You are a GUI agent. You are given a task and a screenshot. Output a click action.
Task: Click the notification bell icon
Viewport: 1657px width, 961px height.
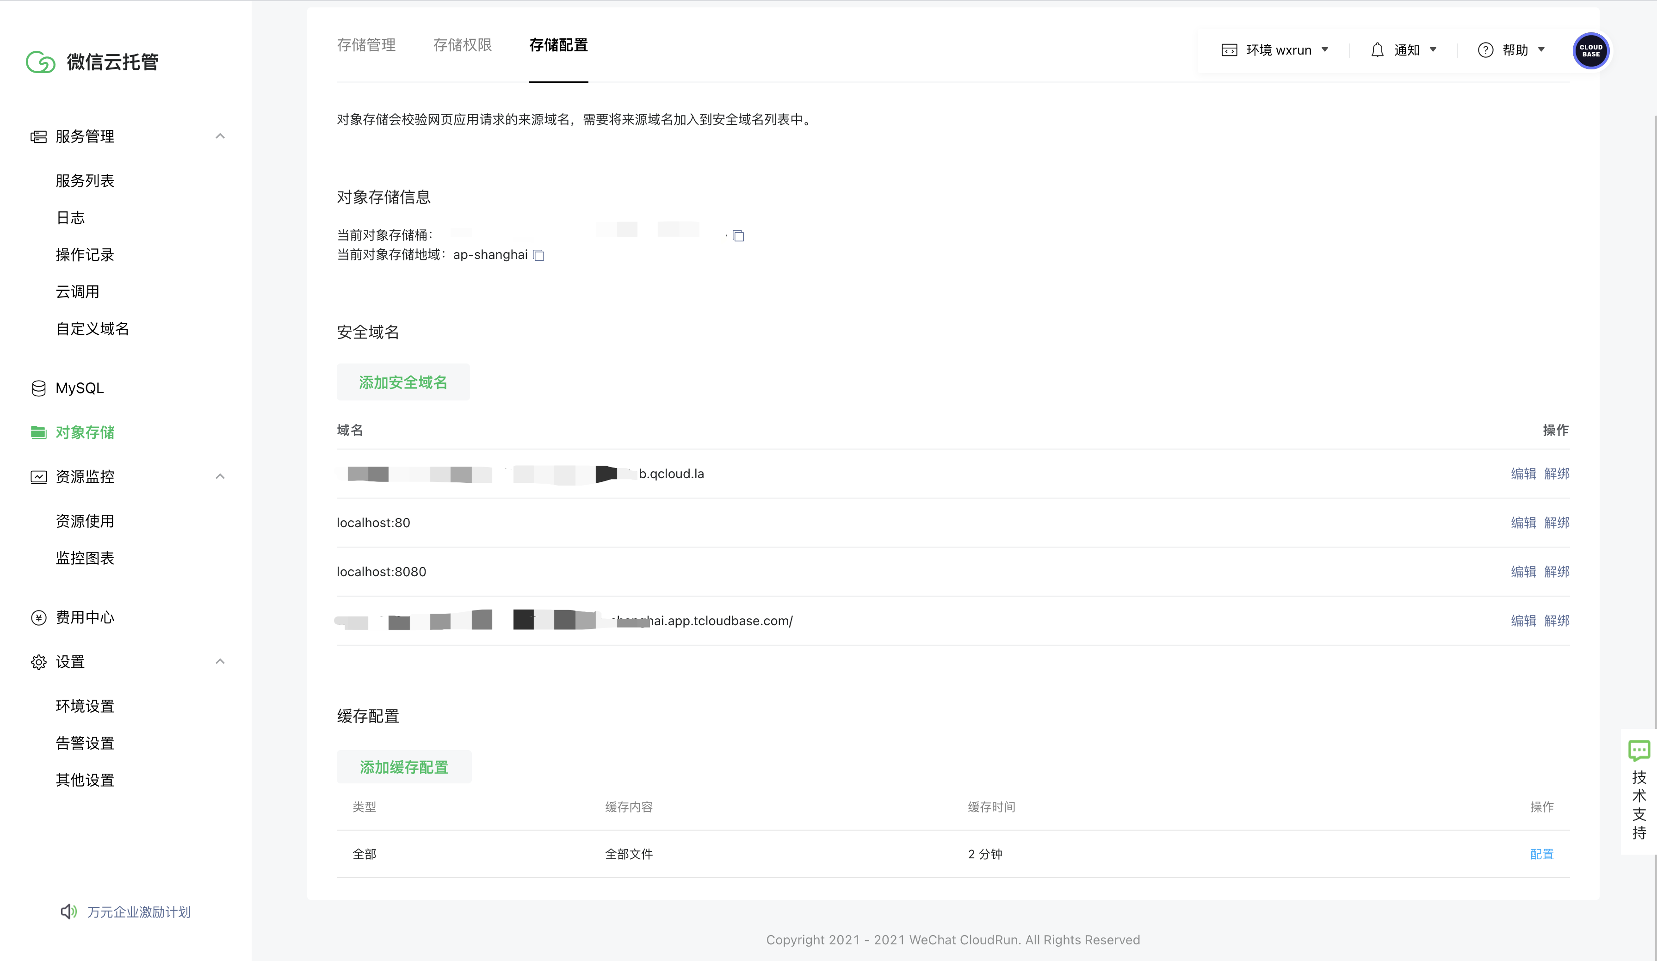1377,50
